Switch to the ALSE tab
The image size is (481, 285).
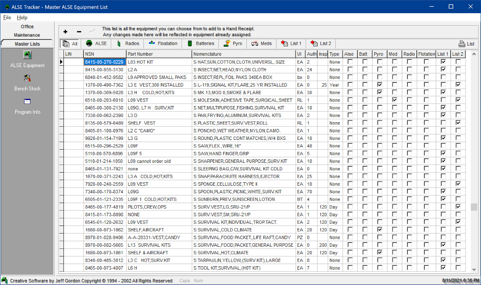click(96, 44)
